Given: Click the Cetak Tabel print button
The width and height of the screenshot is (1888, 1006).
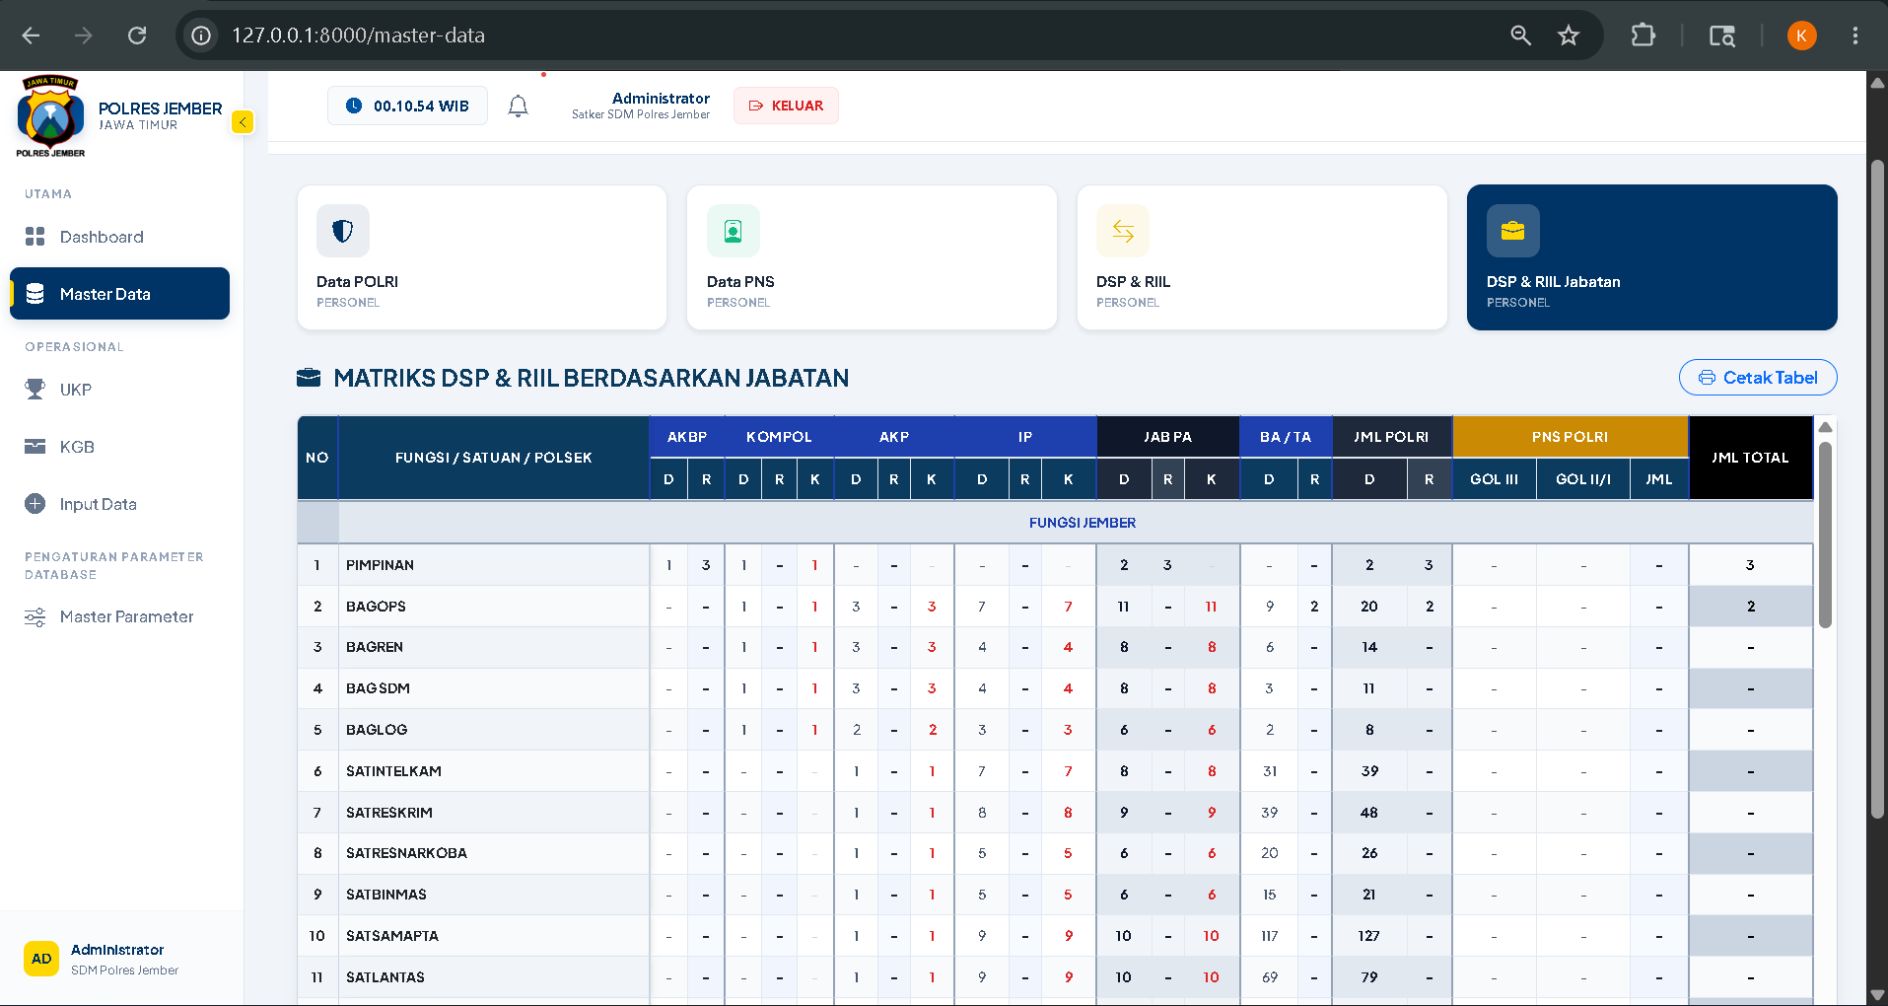Looking at the screenshot, I should pyautogui.click(x=1758, y=378).
